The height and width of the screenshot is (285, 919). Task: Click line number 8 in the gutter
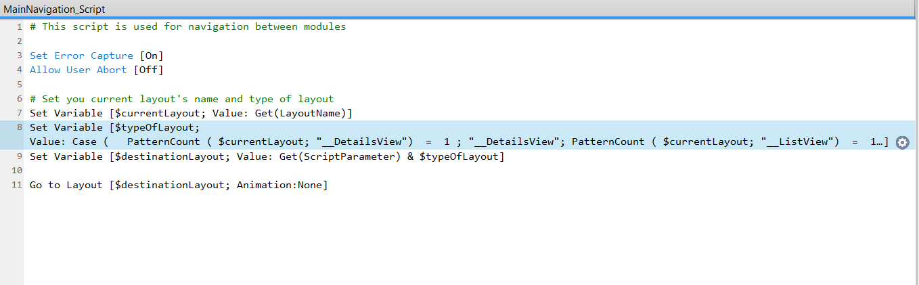click(x=19, y=127)
